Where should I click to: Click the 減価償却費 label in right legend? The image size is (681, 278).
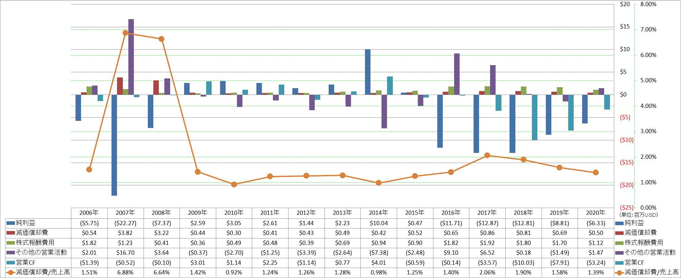coord(641,233)
